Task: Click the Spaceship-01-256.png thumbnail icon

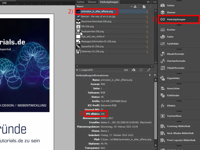Action: (x=78, y=46)
